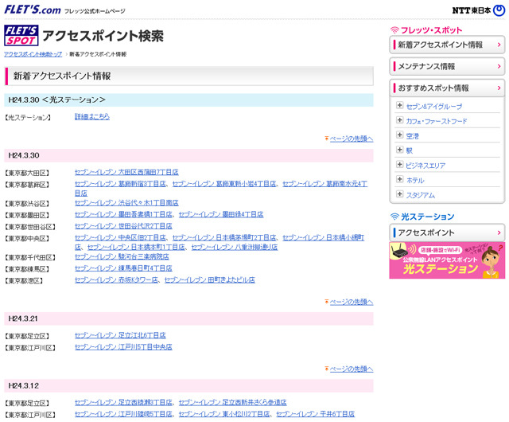
Task: Open セブン-イレブン 八重洲仲通り店 link
Action: point(235,247)
